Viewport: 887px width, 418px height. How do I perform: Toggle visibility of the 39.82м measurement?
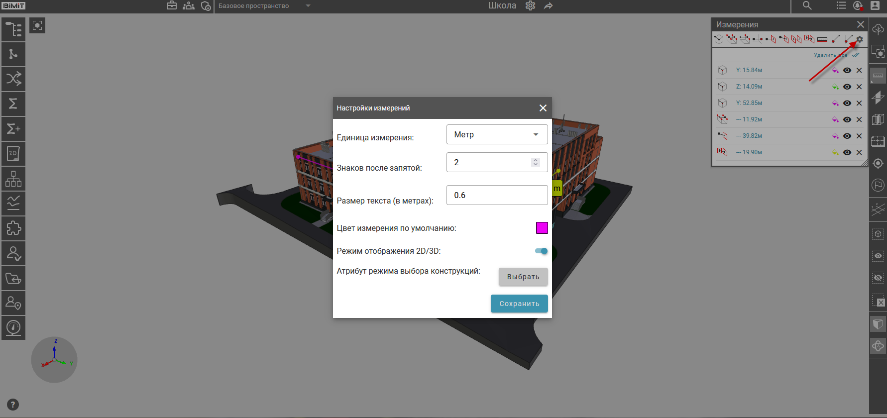(x=847, y=136)
